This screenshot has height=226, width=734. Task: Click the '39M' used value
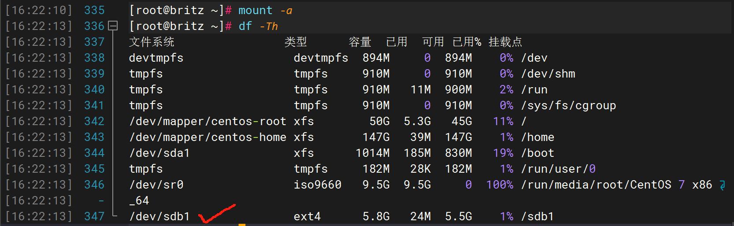421,137
